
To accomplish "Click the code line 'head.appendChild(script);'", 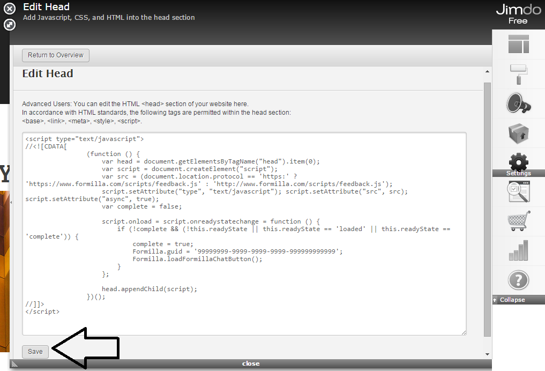I will [150, 289].
